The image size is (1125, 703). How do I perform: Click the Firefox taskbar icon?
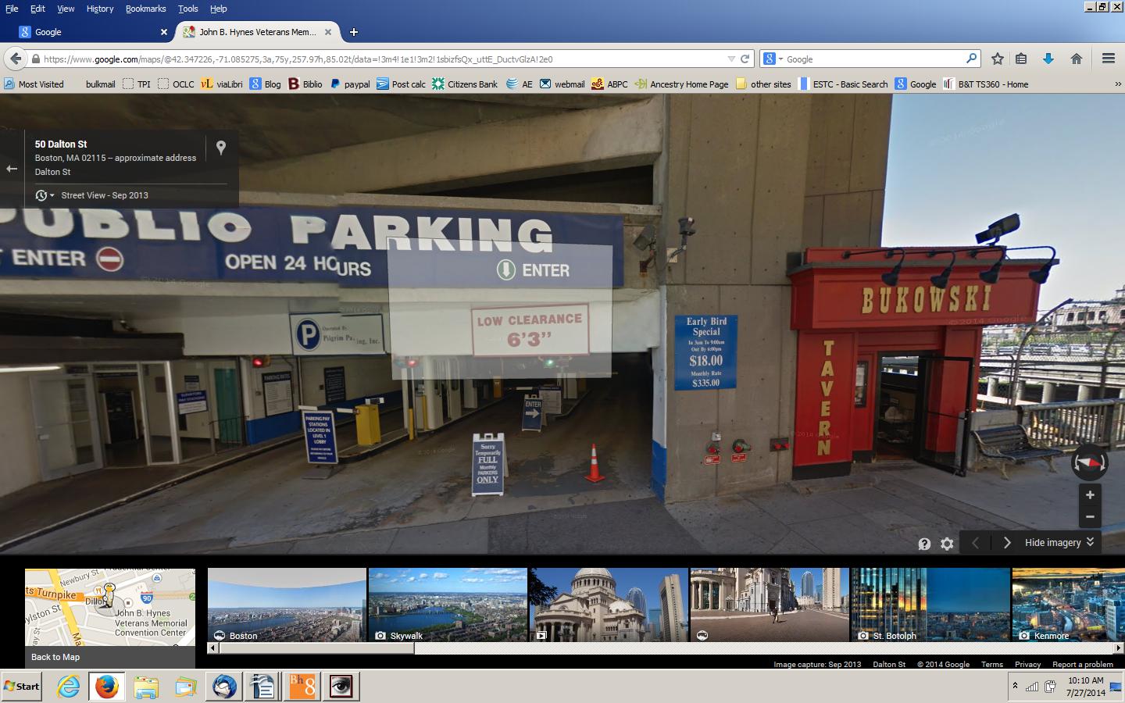107,687
